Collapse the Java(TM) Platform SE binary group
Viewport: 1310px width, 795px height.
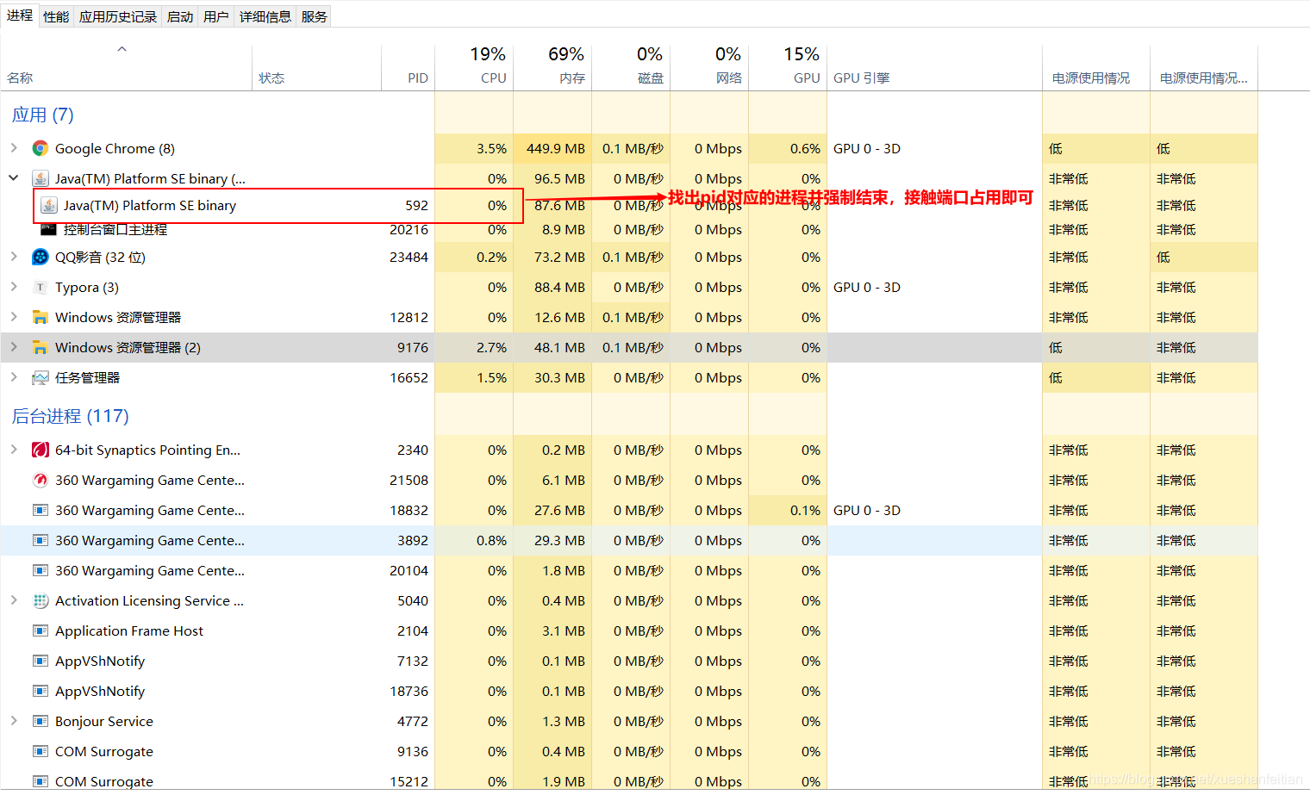click(x=14, y=178)
